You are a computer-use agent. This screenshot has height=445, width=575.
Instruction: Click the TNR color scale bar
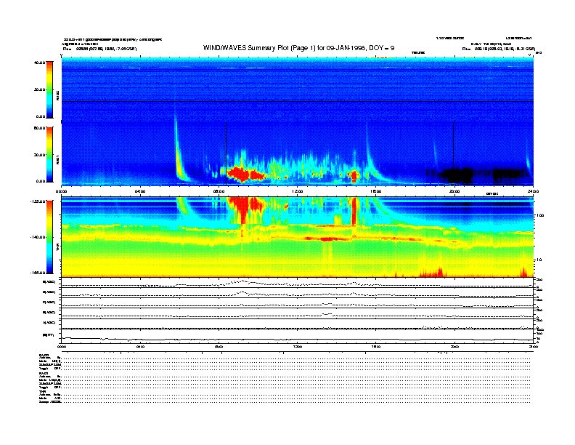tap(49, 237)
